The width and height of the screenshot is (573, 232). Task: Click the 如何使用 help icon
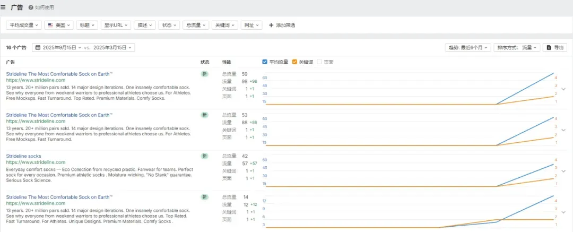coord(31,7)
